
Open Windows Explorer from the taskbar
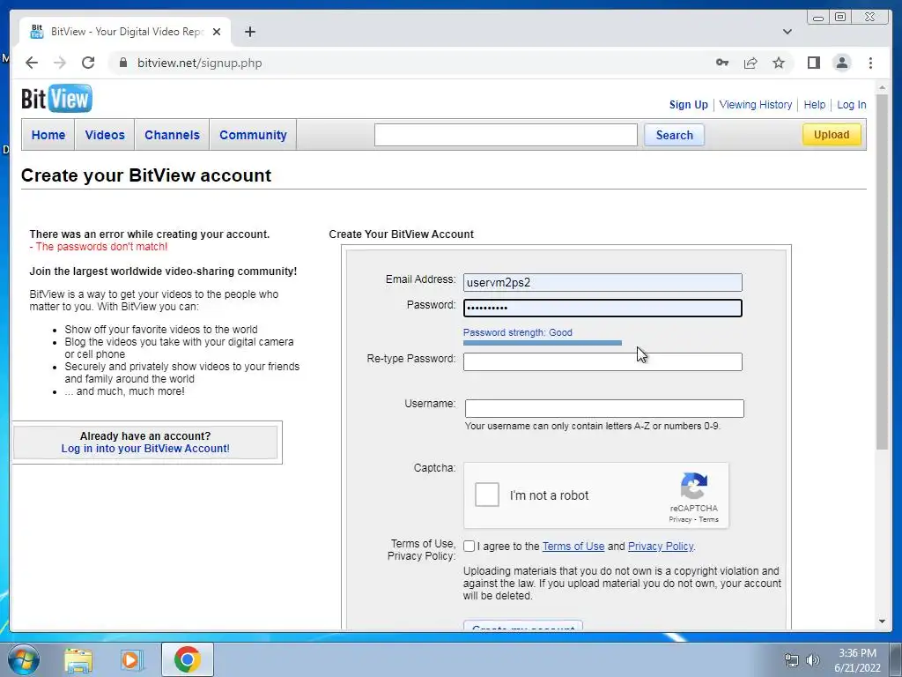(x=78, y=659)
